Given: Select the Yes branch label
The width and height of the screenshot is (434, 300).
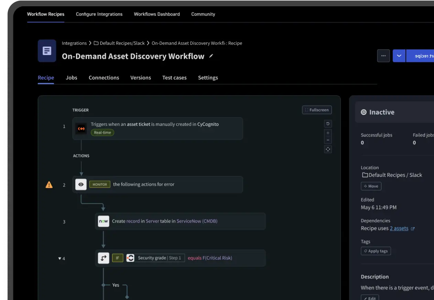Looking at the screenshot, I should (x=116, y=285).
